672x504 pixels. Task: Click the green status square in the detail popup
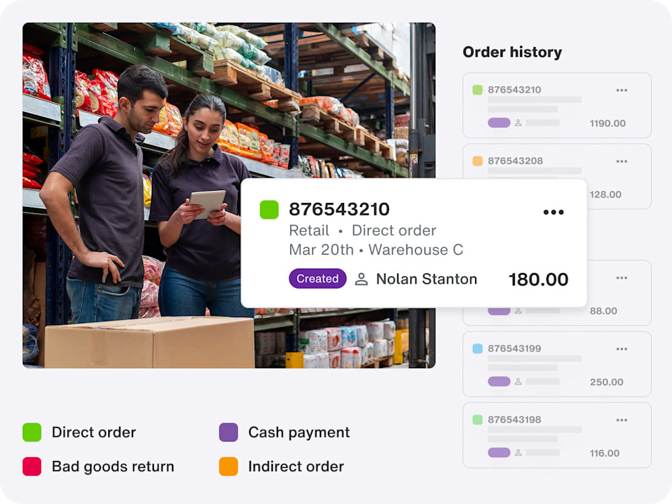[x=268, y=209]
